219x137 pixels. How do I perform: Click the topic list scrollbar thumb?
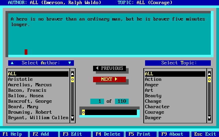(x=209, y=79)
